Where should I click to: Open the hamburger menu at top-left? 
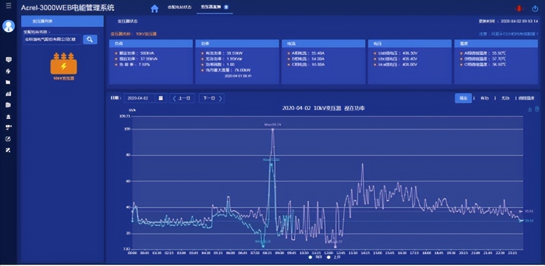pyautogui.click(x=8, y=6)
